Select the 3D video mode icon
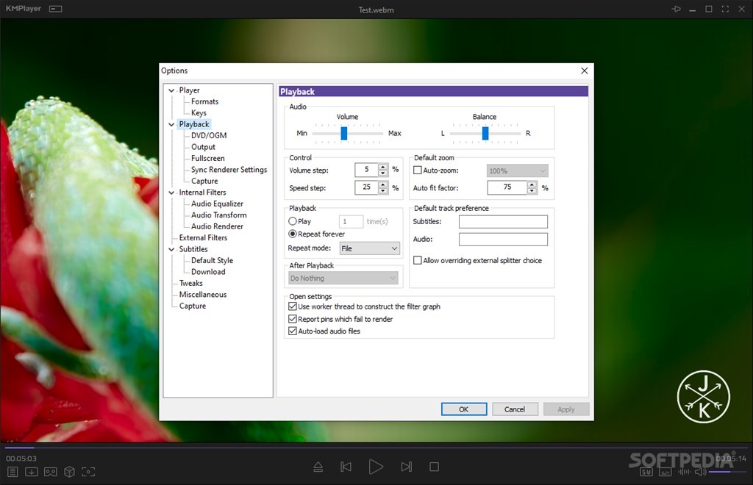This screenshot has width=753, height=485. tap(69, 472)
